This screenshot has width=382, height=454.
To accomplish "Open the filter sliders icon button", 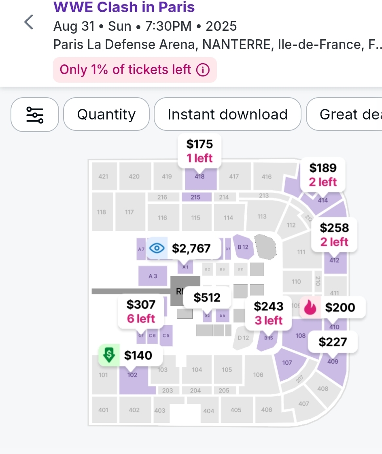I will 35,115.
